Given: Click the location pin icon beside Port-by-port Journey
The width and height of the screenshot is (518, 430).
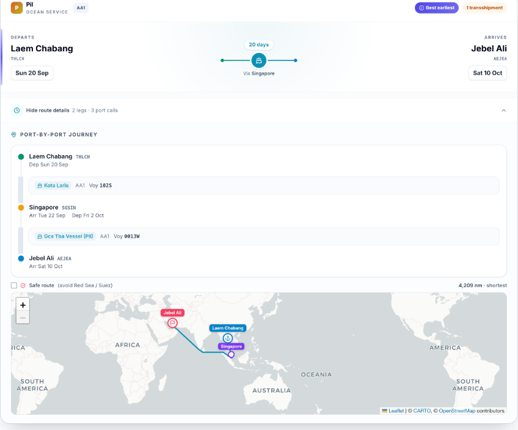Looking at the screenshot, I should coord(13,135).
